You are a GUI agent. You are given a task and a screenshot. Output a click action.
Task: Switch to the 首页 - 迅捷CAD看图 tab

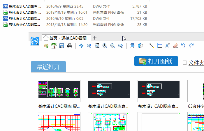[66, 38]
